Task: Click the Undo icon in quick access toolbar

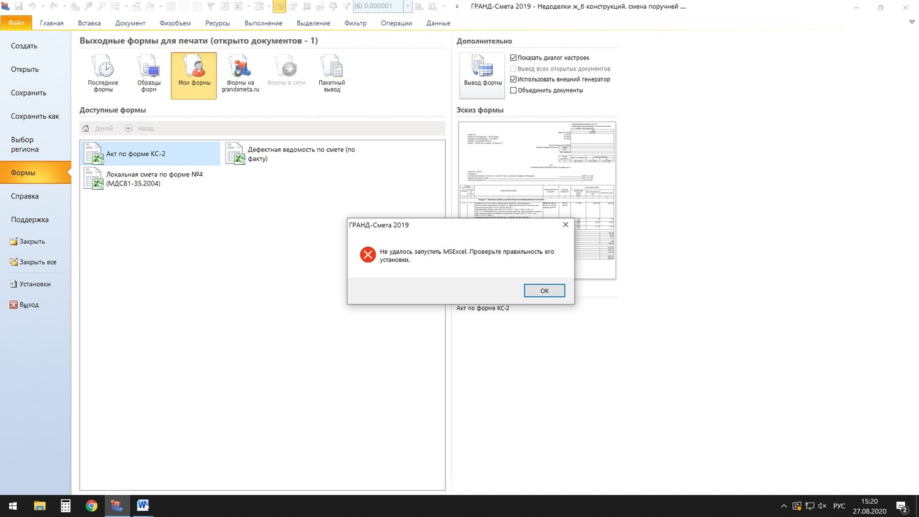Action: click(32, 6)
